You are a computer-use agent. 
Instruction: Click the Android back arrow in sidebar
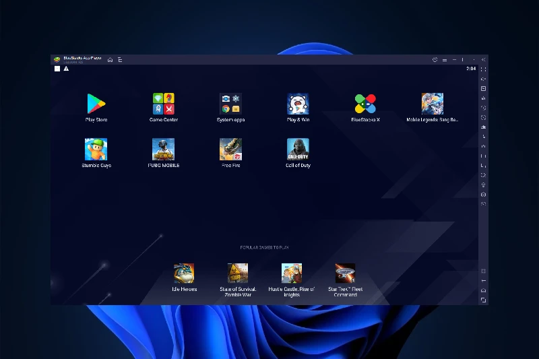483,281
